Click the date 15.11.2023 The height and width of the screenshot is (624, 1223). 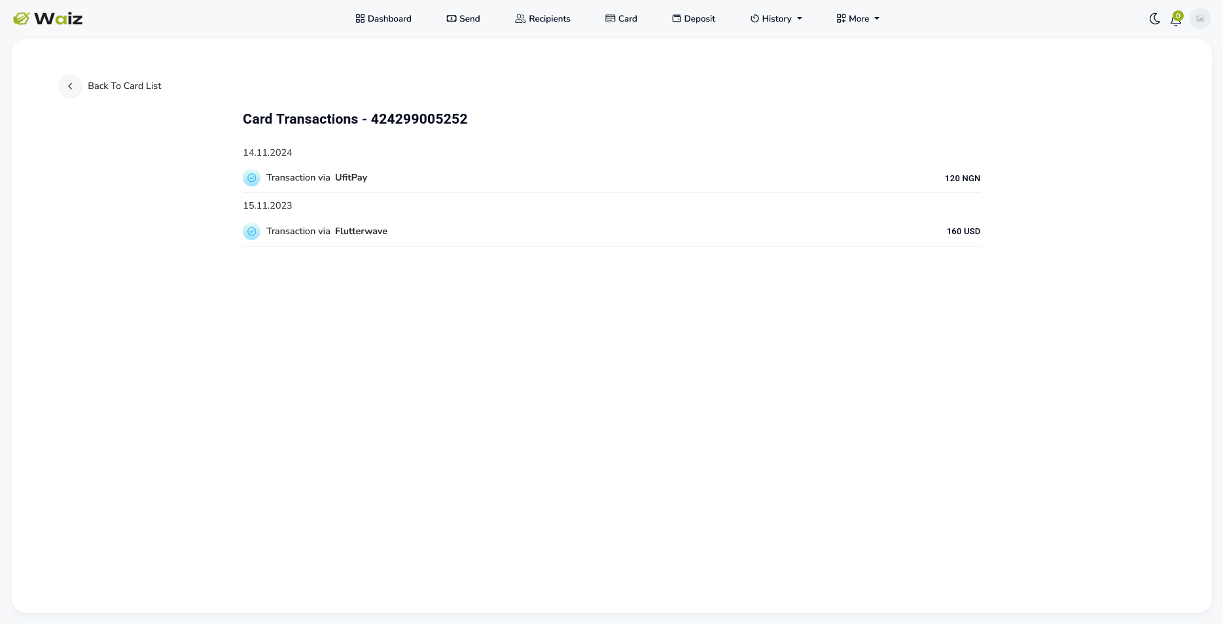click(268, 205)
